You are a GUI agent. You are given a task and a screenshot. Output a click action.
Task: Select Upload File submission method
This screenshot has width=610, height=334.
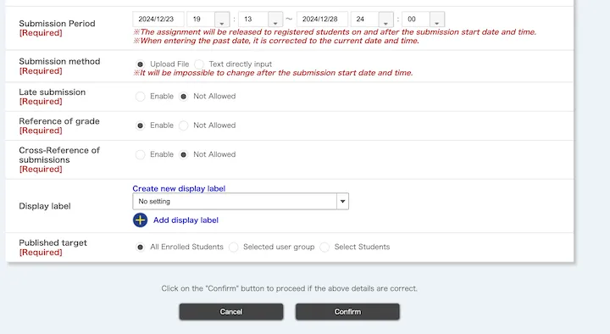pyautogui.click(x=140, y=64)
